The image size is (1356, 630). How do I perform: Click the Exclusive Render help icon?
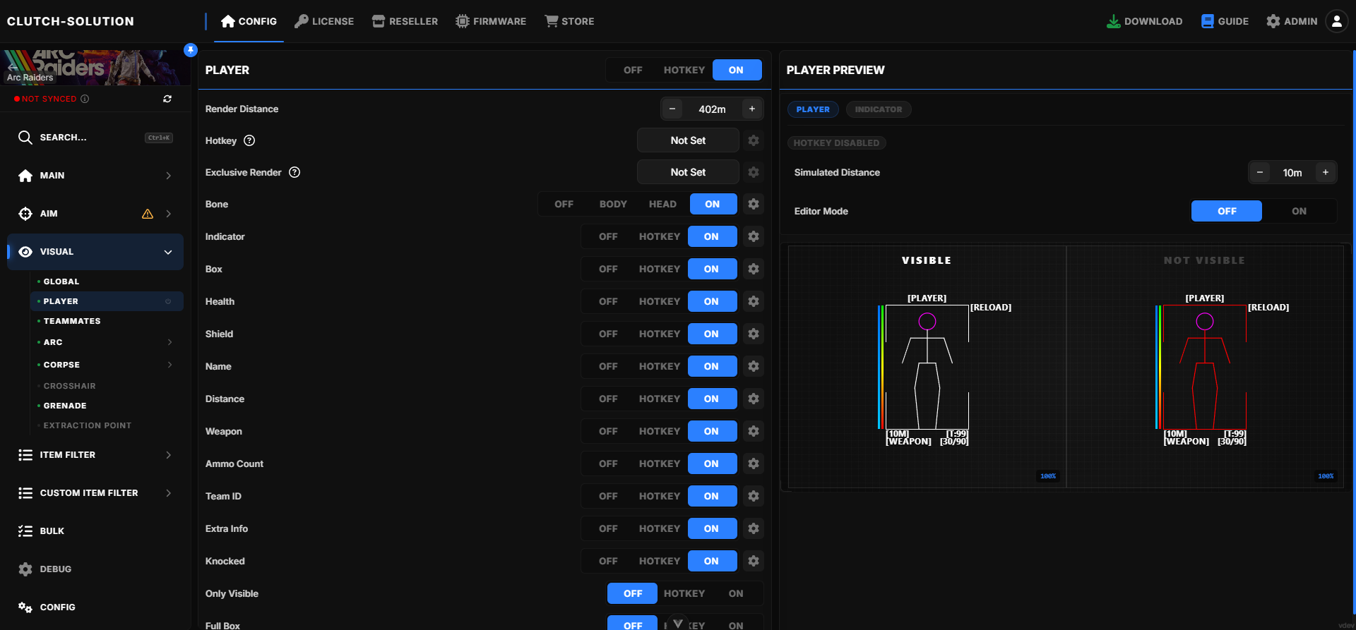point(295,172)
